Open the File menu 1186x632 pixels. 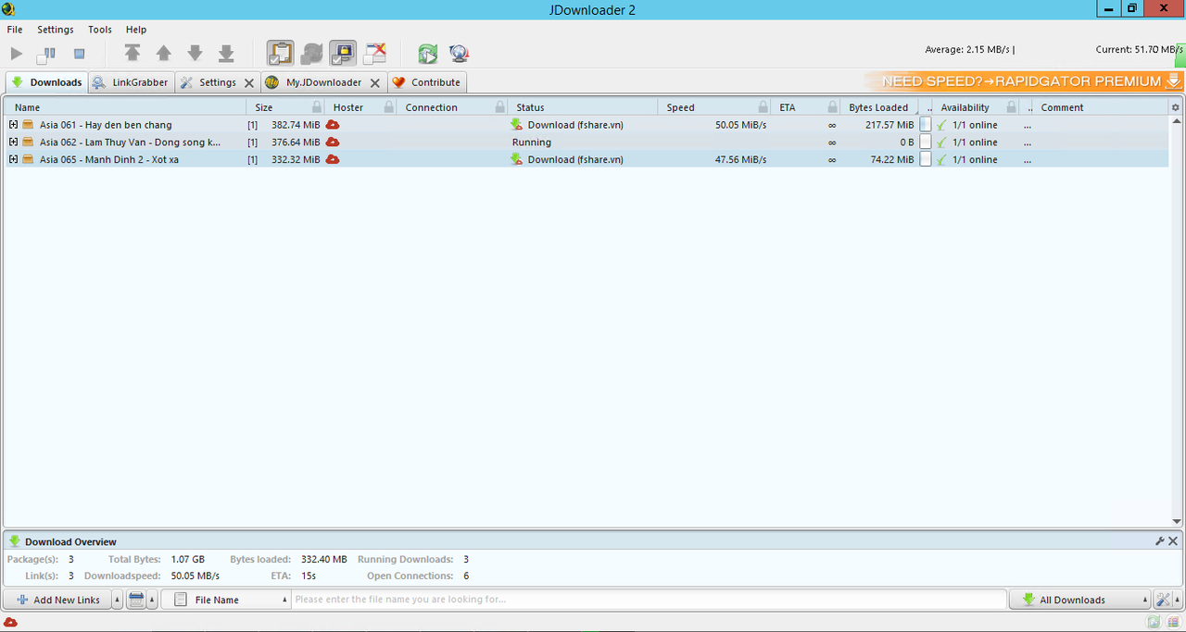click(x=15, y=30)
